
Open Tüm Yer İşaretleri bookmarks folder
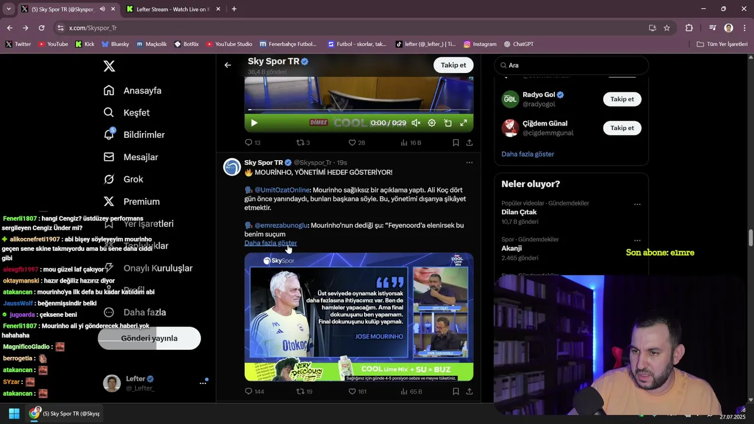point(722,44)
